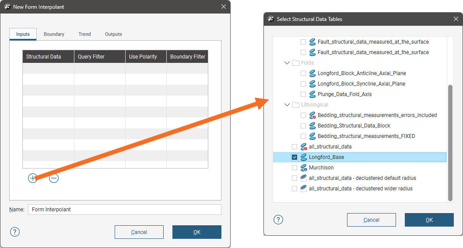Tick the Longford_Block_Anticline_Axial_Plane checkbox
Viewport: 463px width, 248px height.
(x=303, y=73)
